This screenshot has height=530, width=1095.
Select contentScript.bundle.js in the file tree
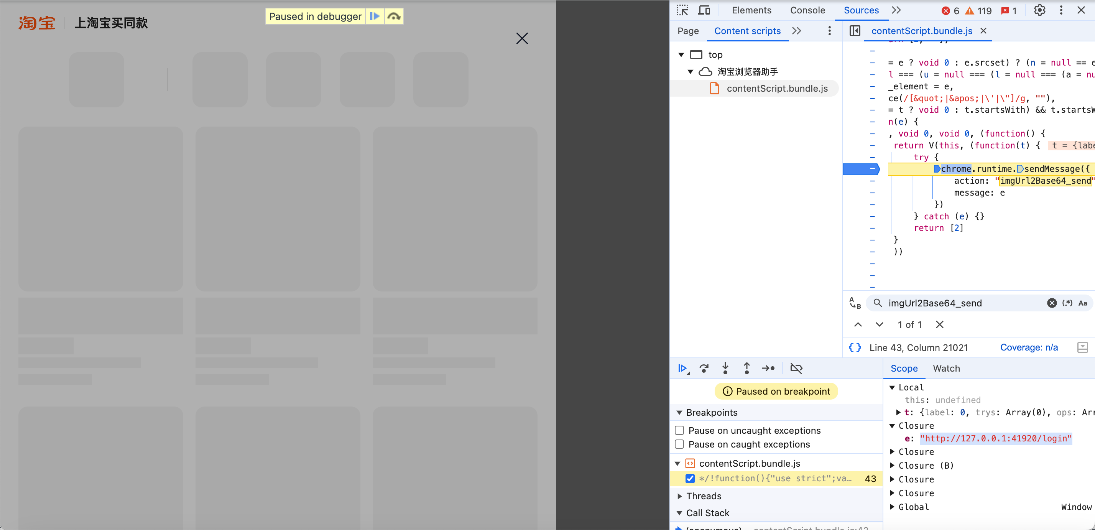coord(777,89)
